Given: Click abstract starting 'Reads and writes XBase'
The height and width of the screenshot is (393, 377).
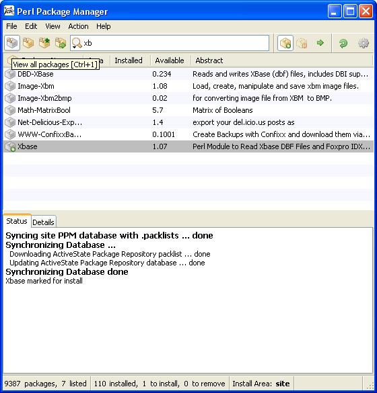Looking at the screenshot, I should 281,74.
